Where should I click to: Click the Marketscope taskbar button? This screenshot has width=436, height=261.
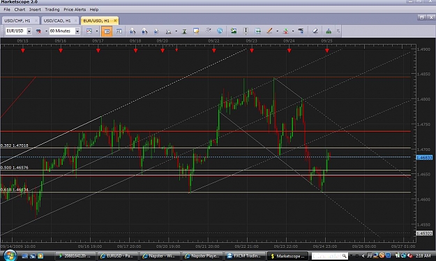[x=288, y=256]
